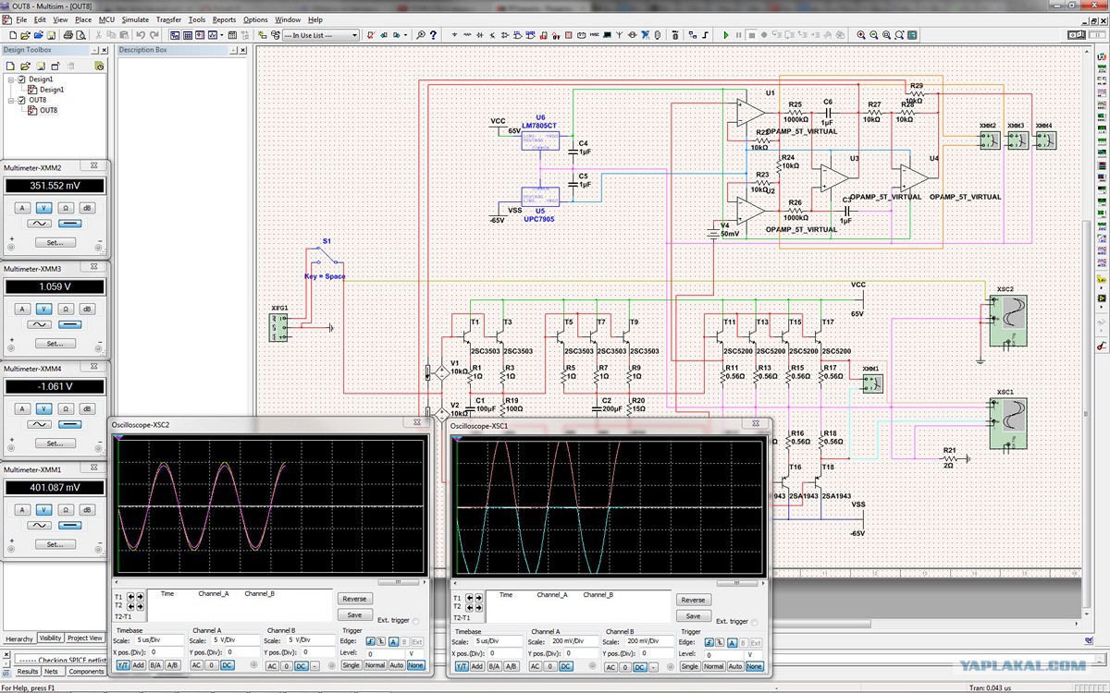Click Set... button on Multimeter-XMM2
Screen dimensions: 1110x693
tap(55, 243)
